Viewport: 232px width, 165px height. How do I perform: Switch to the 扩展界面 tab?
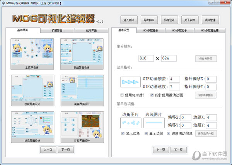[x=57, y=31]
